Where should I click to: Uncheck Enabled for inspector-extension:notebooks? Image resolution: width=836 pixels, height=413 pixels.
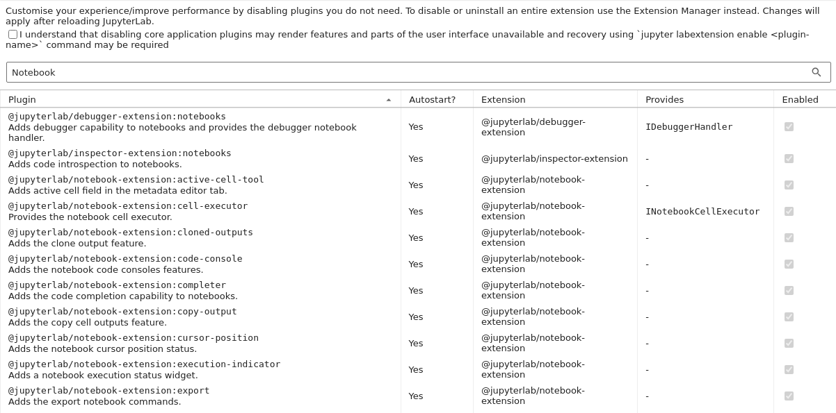tap(789, 158)
